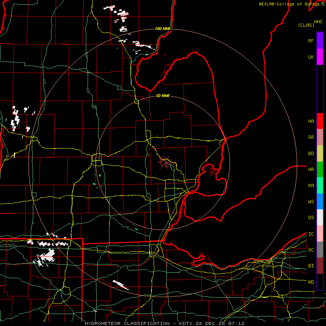Click the HHC product label
The width and height of the screenshot is (326, 326).
point(318,22)
